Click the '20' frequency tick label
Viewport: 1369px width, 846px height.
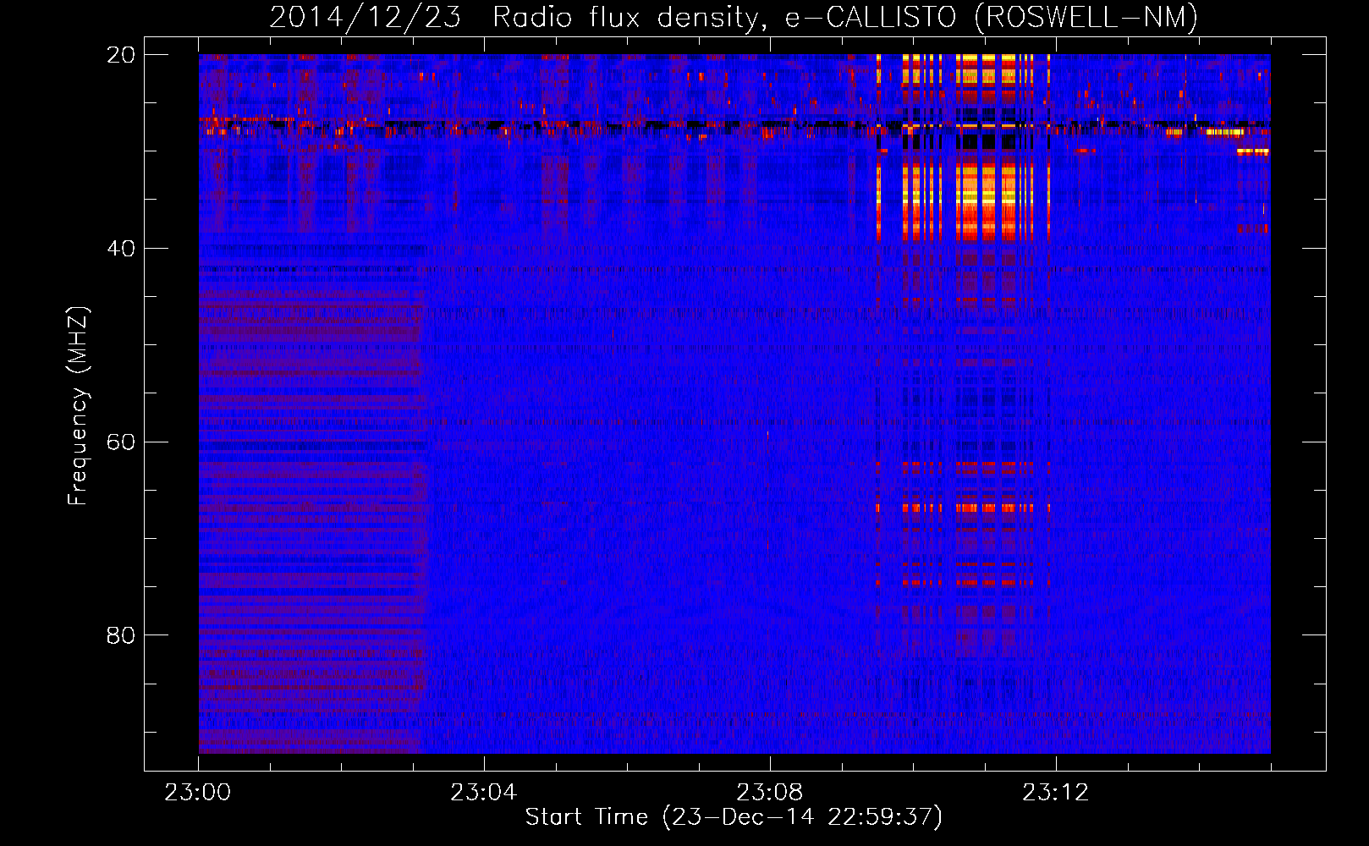pyautogui.click(x=121, y=55)
